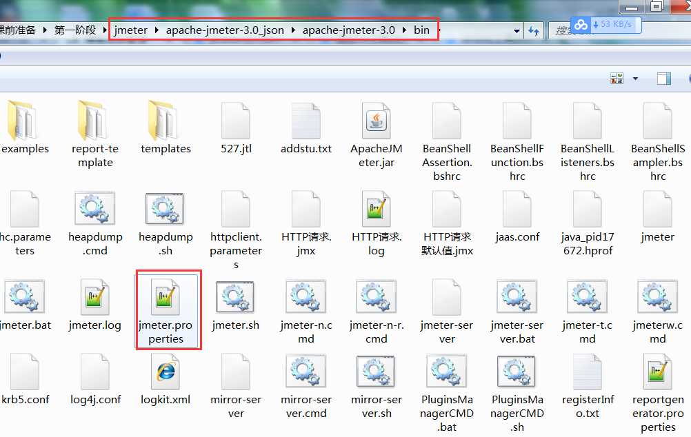691x437 pixels.
Task: Select the ApacheJMeter.jar Java icon
Action: coord(377,121)
